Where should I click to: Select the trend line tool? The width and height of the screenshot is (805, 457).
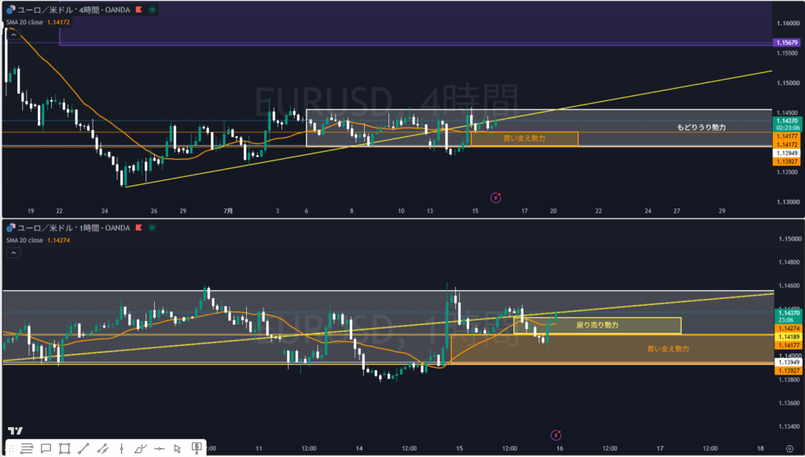pyautogui.click(x=83, y=448)
